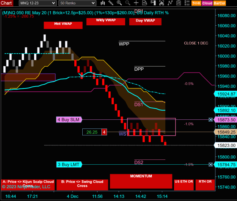Viewport: 237px width, 201px height.
Task: Cancel the 3 Buy LMT order with its X
Action: pos(210,164)
